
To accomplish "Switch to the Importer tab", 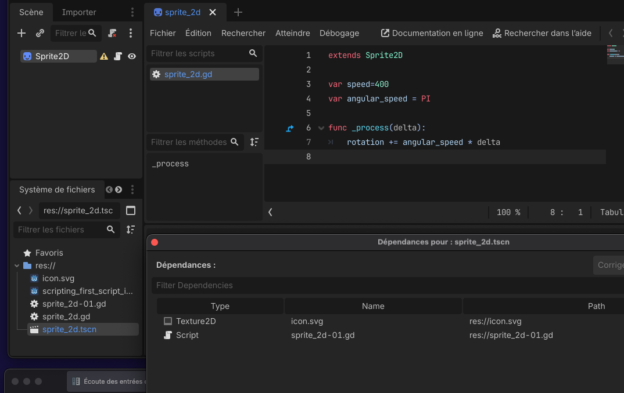I will (79, 12).
